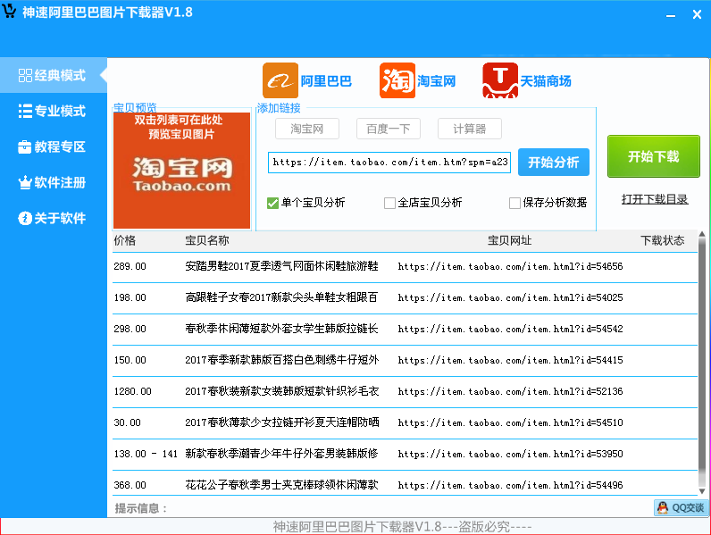The image size is (711, 535).
Task: Click the 价格 column header
Action: click(125, 240)
